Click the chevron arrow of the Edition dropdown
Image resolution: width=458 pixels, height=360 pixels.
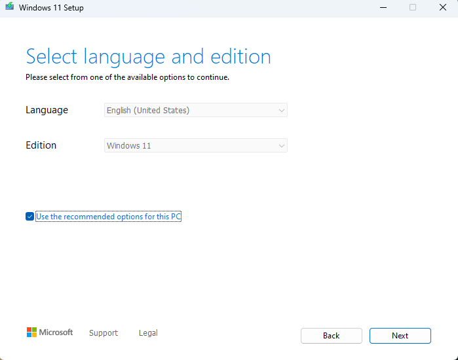coord(282,146)
